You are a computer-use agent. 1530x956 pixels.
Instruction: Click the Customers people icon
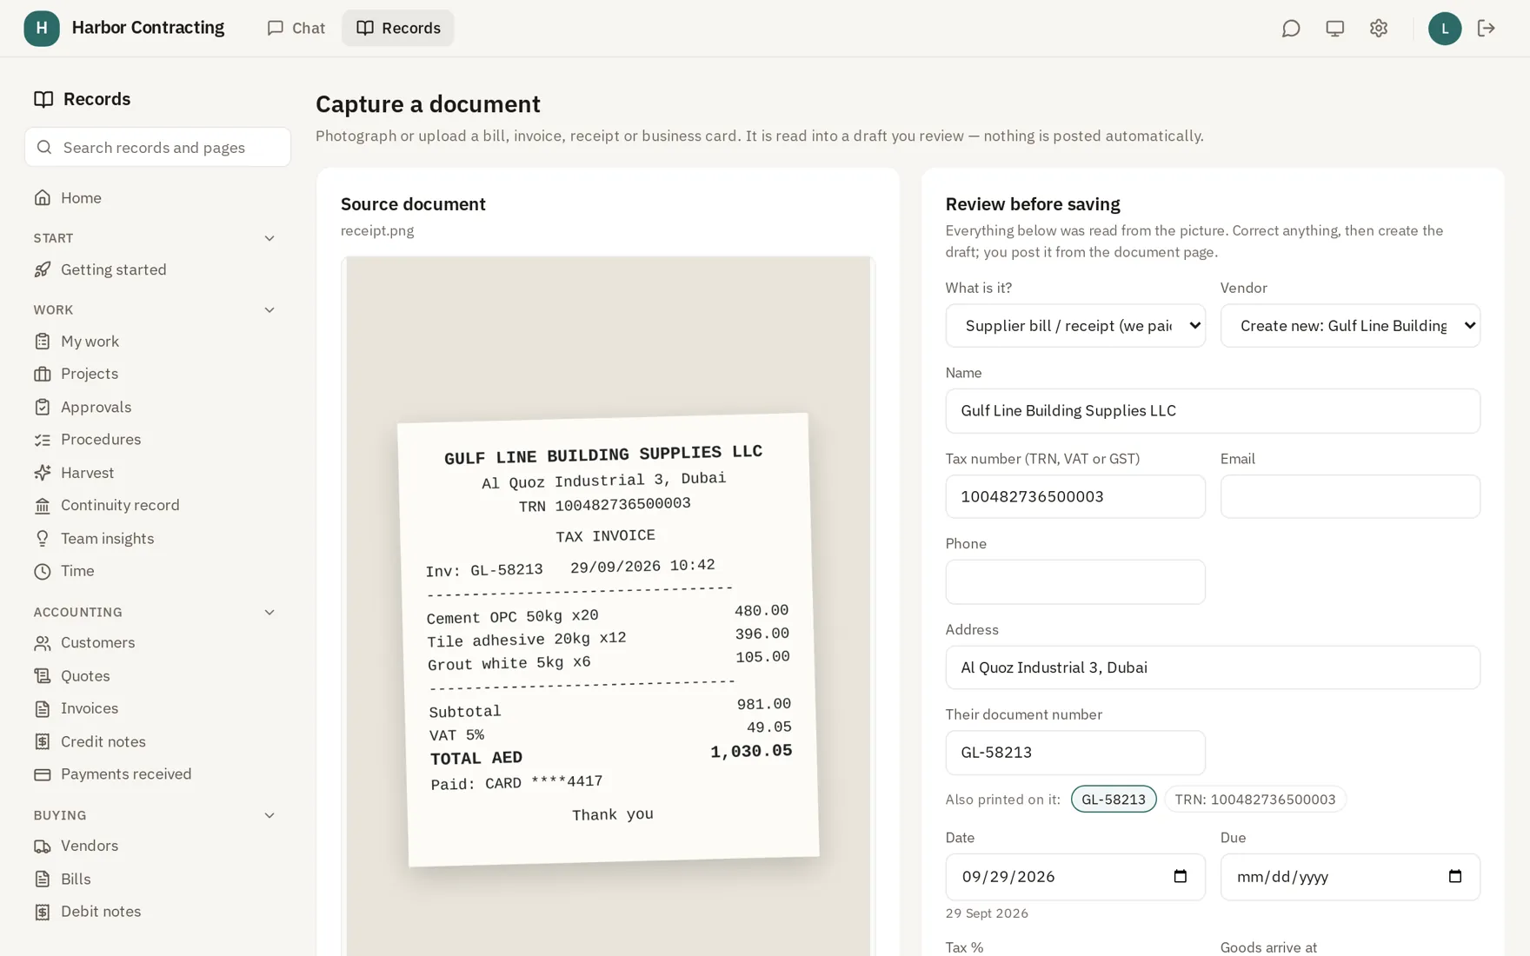tap(43, 643)
